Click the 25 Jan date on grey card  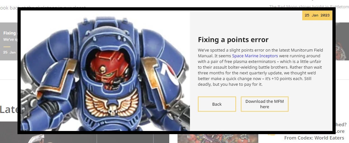pyautogui.click(x=10, y=52)
